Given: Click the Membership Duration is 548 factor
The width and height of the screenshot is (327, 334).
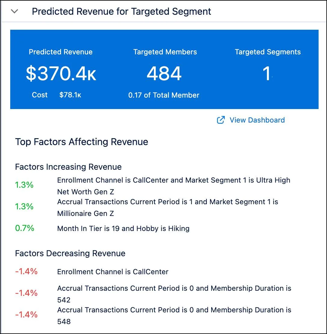Looking at the screenshot, I should coord(174,315).
